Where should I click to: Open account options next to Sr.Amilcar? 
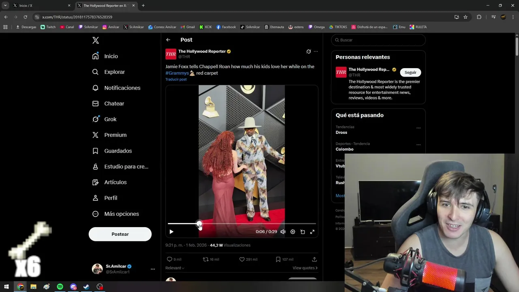[152, 269]
